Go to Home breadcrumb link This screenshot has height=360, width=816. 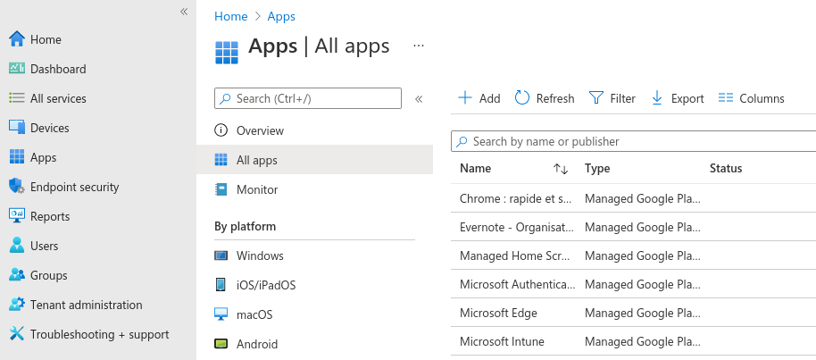[231, 16]
